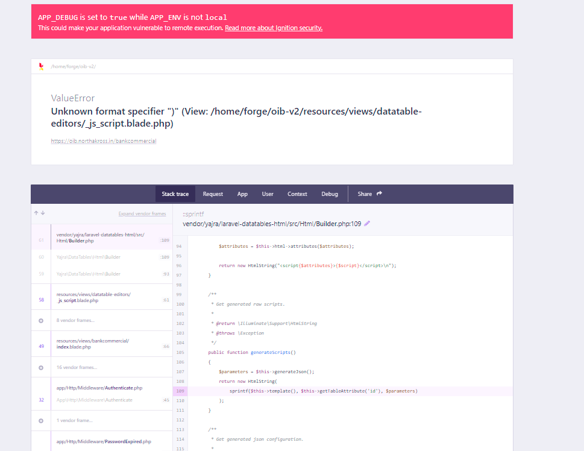
Task: Click the Ignition flame logo icon
Action: [x=42, y=66]
